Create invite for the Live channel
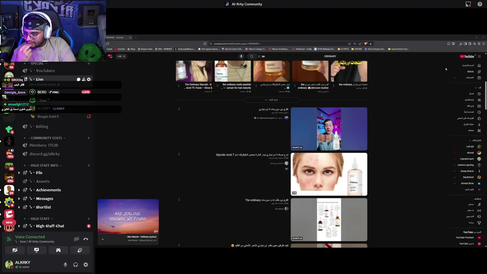The height and width of the screenshot is (274, 487). click(x=84, y=80)
